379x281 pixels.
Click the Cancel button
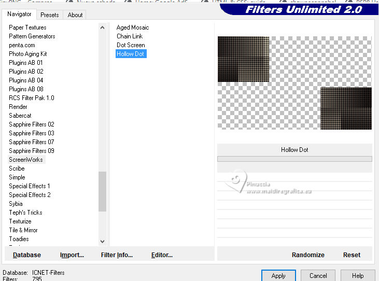[318, 276]
